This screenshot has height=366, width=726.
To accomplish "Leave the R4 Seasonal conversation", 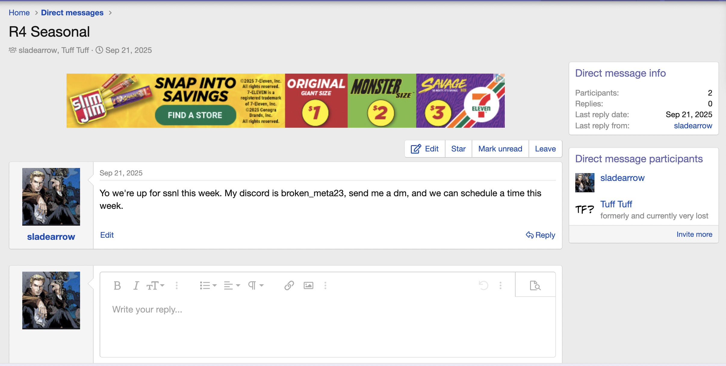I will [545, 149].
